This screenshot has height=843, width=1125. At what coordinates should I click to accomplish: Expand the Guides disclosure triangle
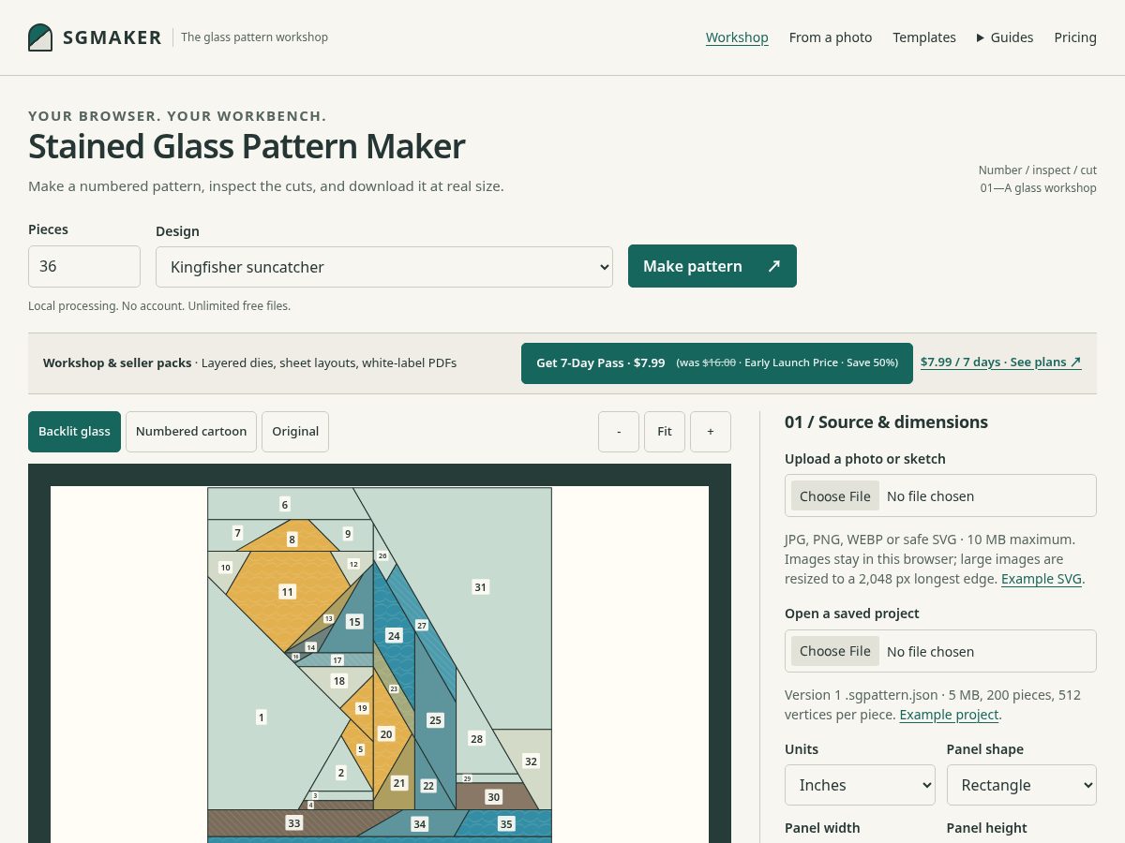pyautogui.click(x=981, y=37)
